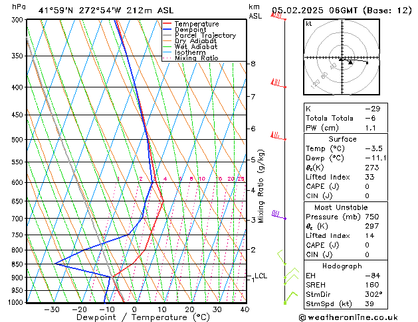Click the 500 hPa pressure axis label
The image size is (418, 322).
(x=19, y=140)
